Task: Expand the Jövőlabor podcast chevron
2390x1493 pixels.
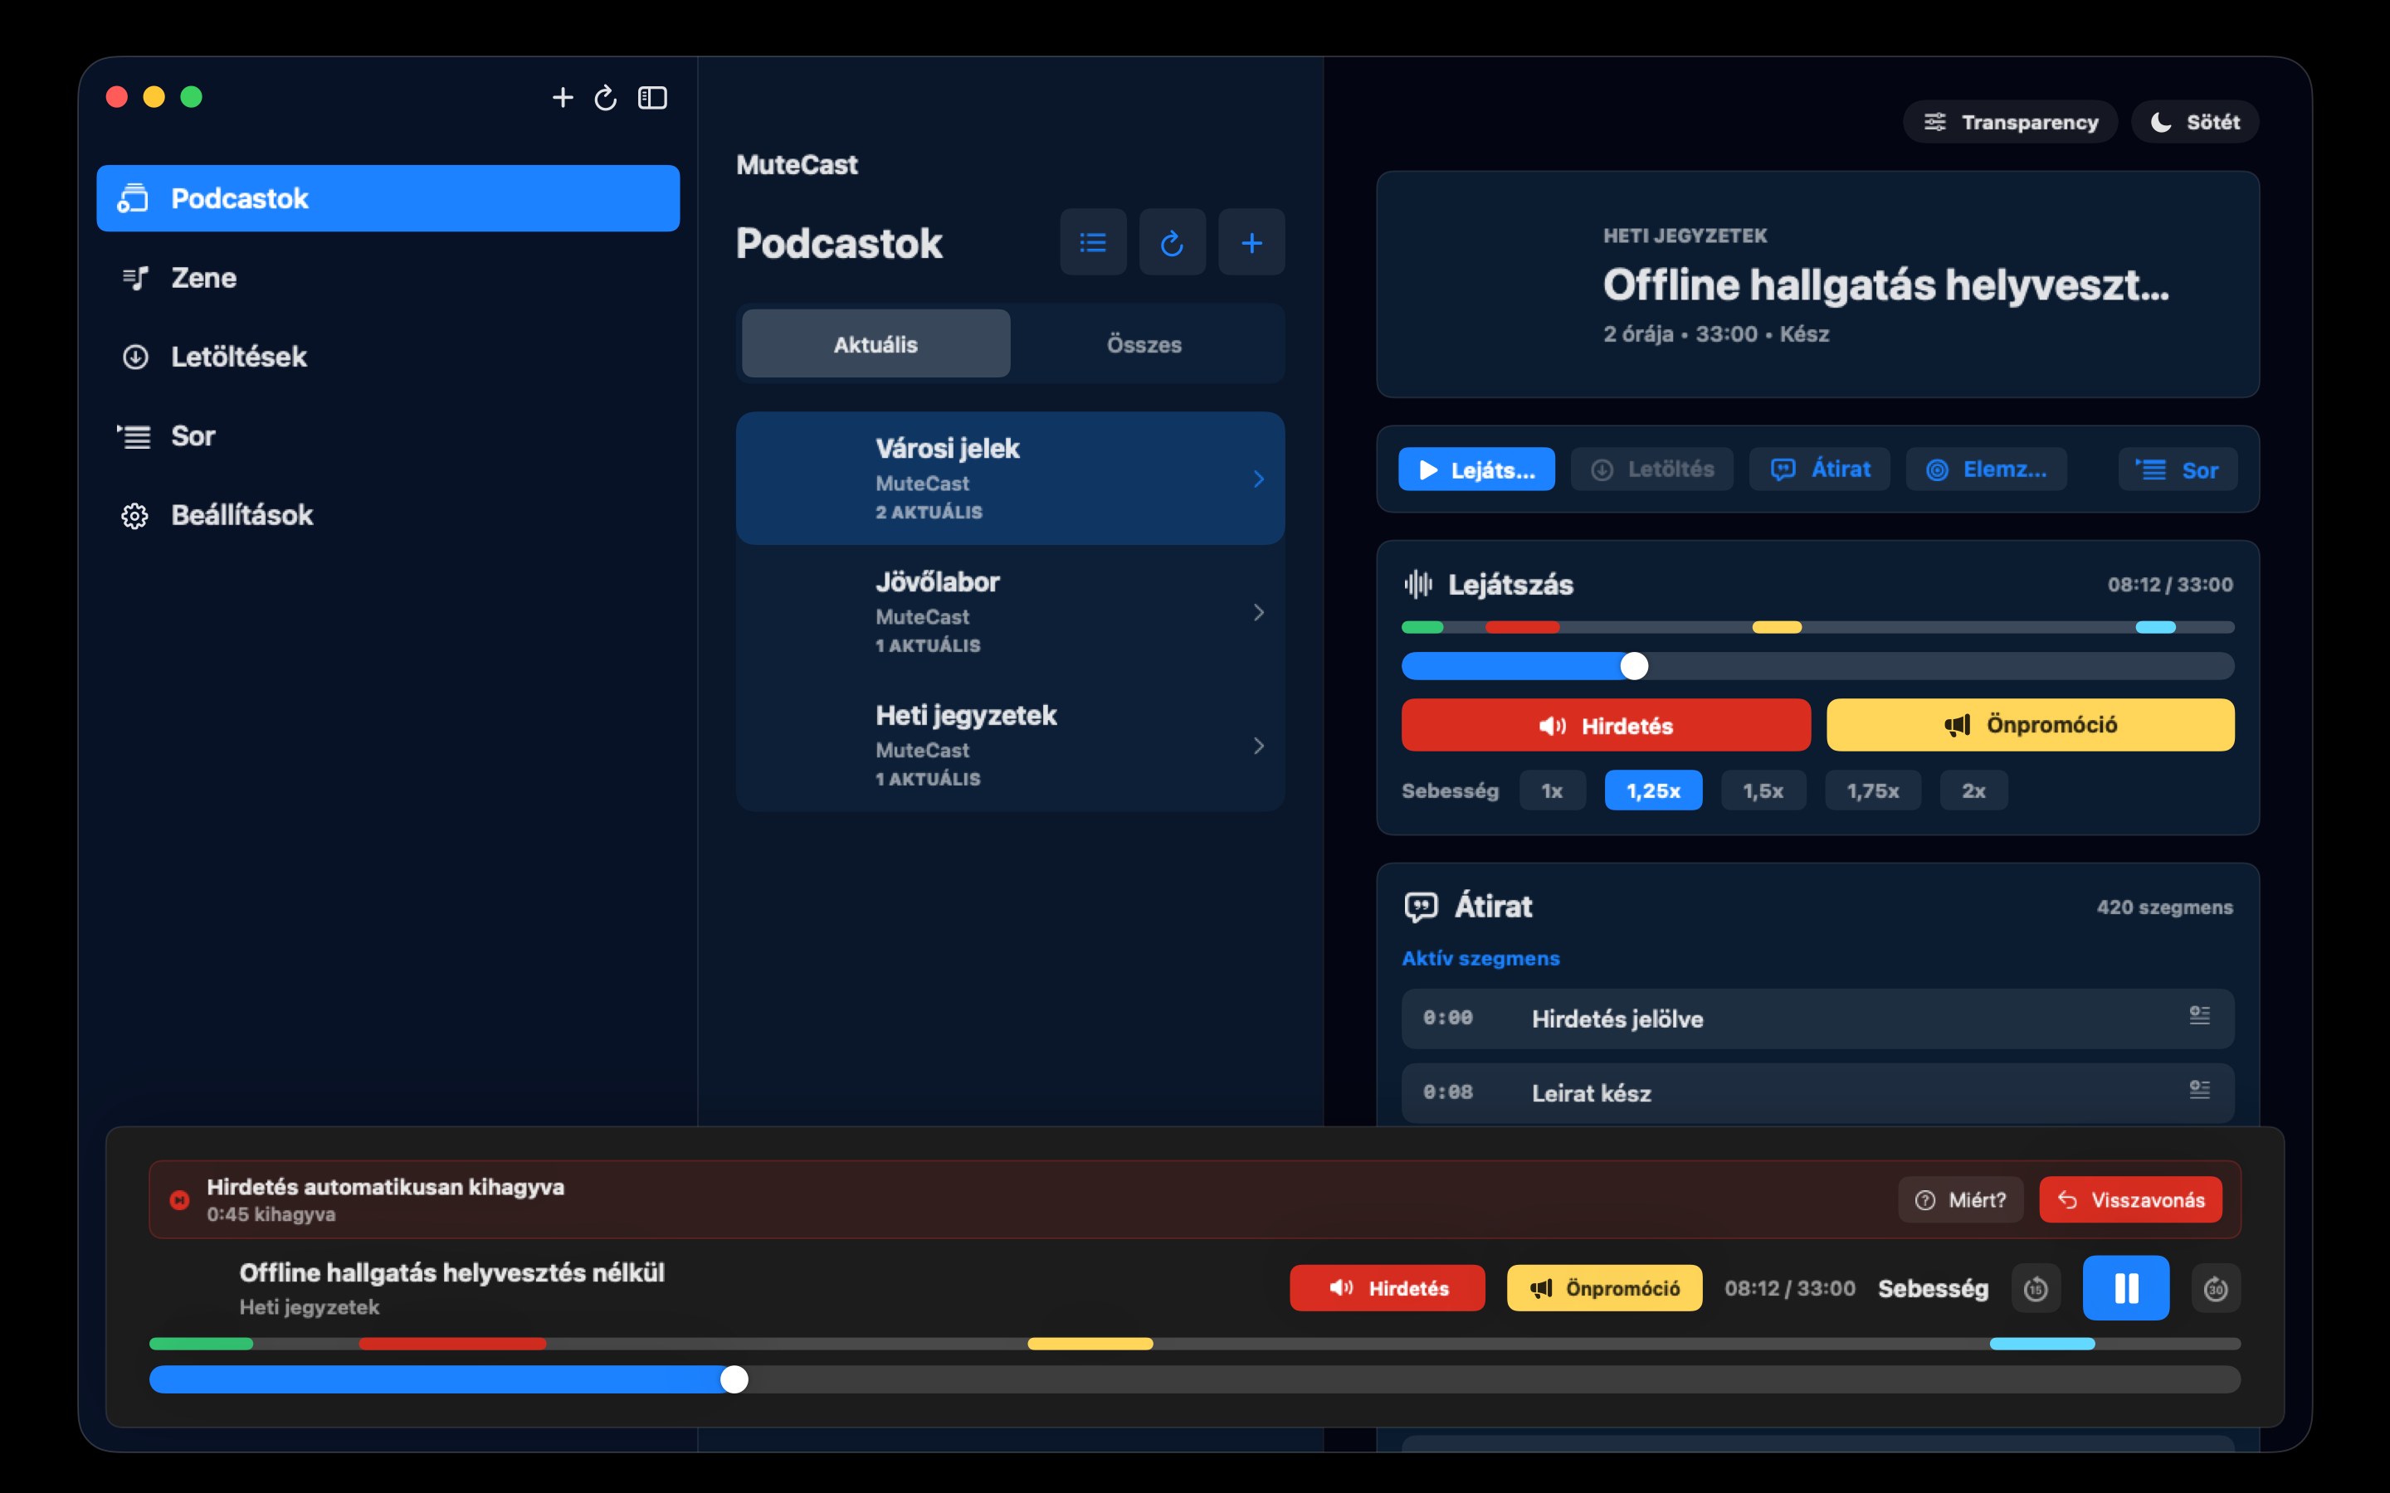Action: (1258, 612)
